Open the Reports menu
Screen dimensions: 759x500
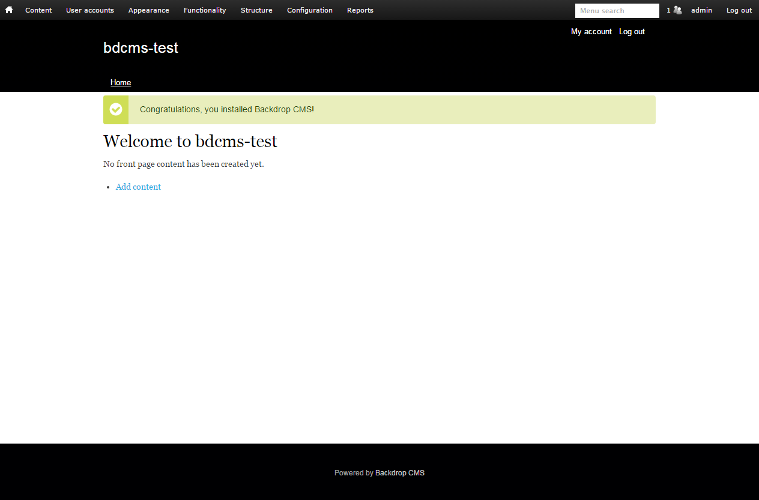(360, 10)
